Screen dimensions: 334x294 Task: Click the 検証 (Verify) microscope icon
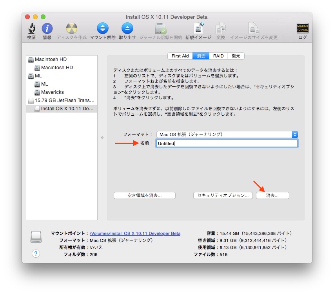click(31, 28)
